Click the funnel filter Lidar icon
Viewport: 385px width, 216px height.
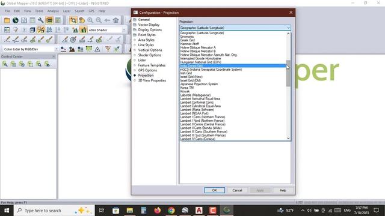coord(108,49)
